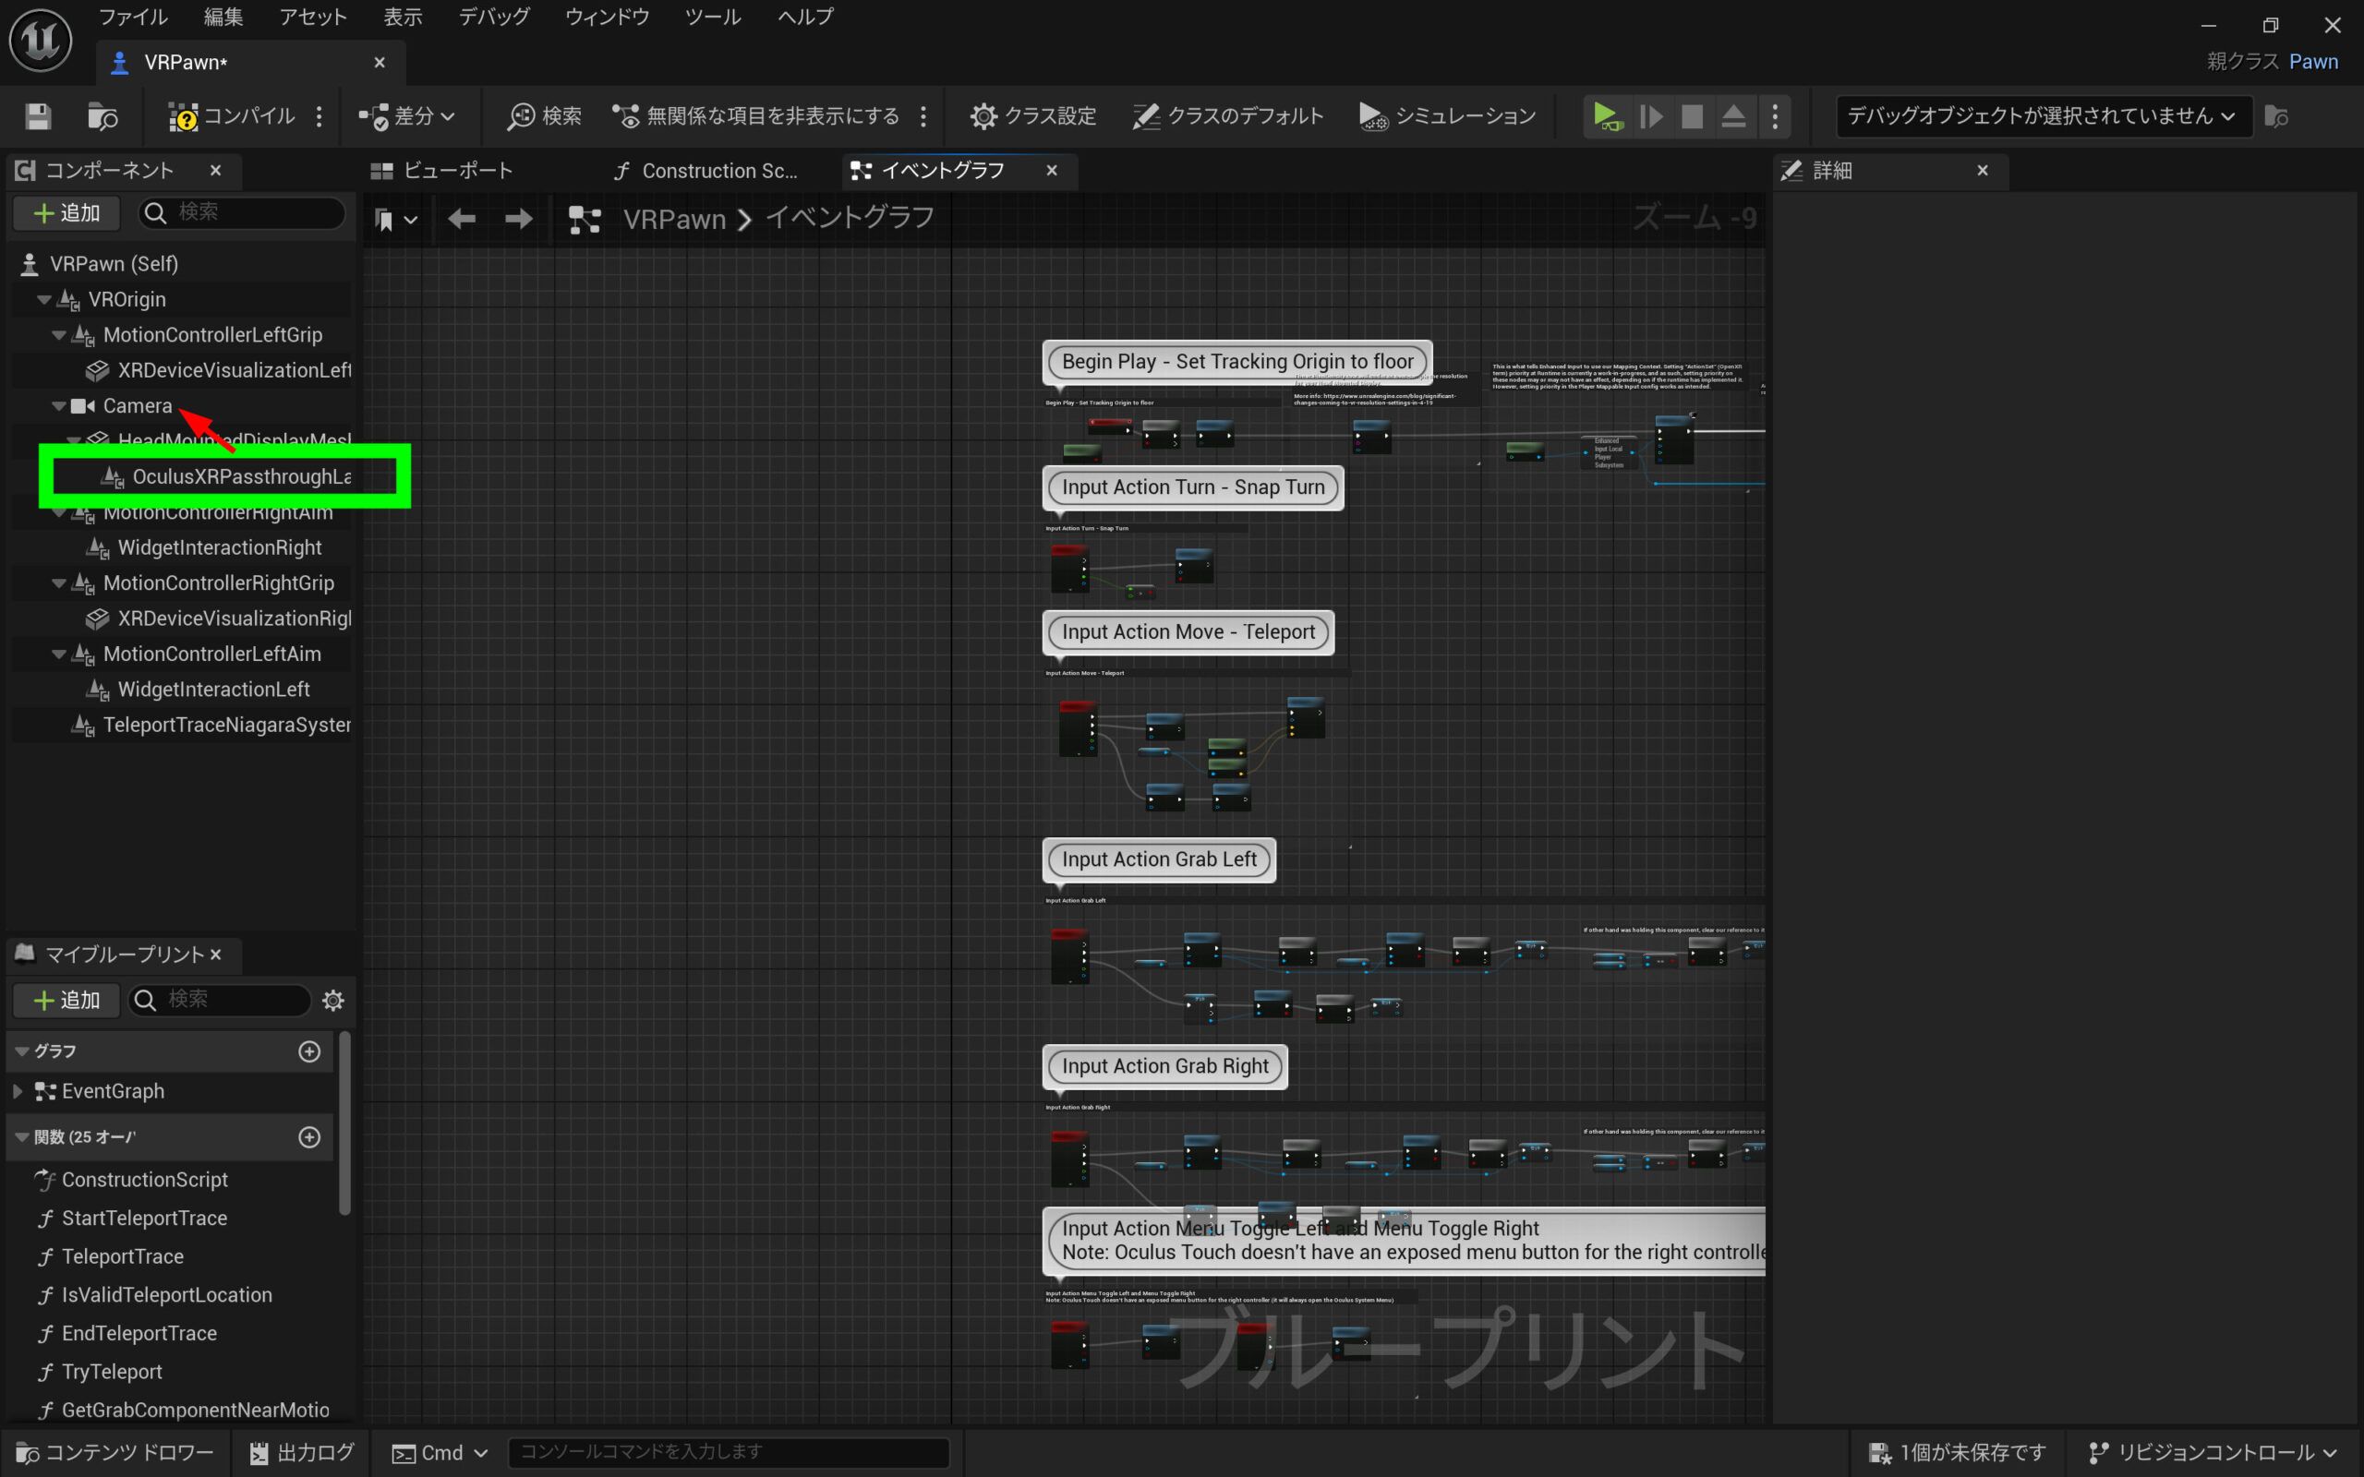Click the Save blueprint floppy disk icon
2364x1477 pixels.
pos(38,116)
